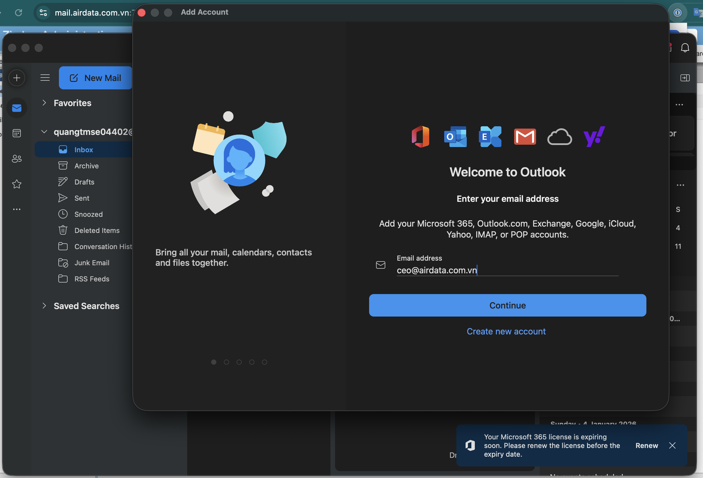Collapse the quangtmse04402 account folders
The width and height of the screenshot is (703, 478).
(x=44, y=132)
